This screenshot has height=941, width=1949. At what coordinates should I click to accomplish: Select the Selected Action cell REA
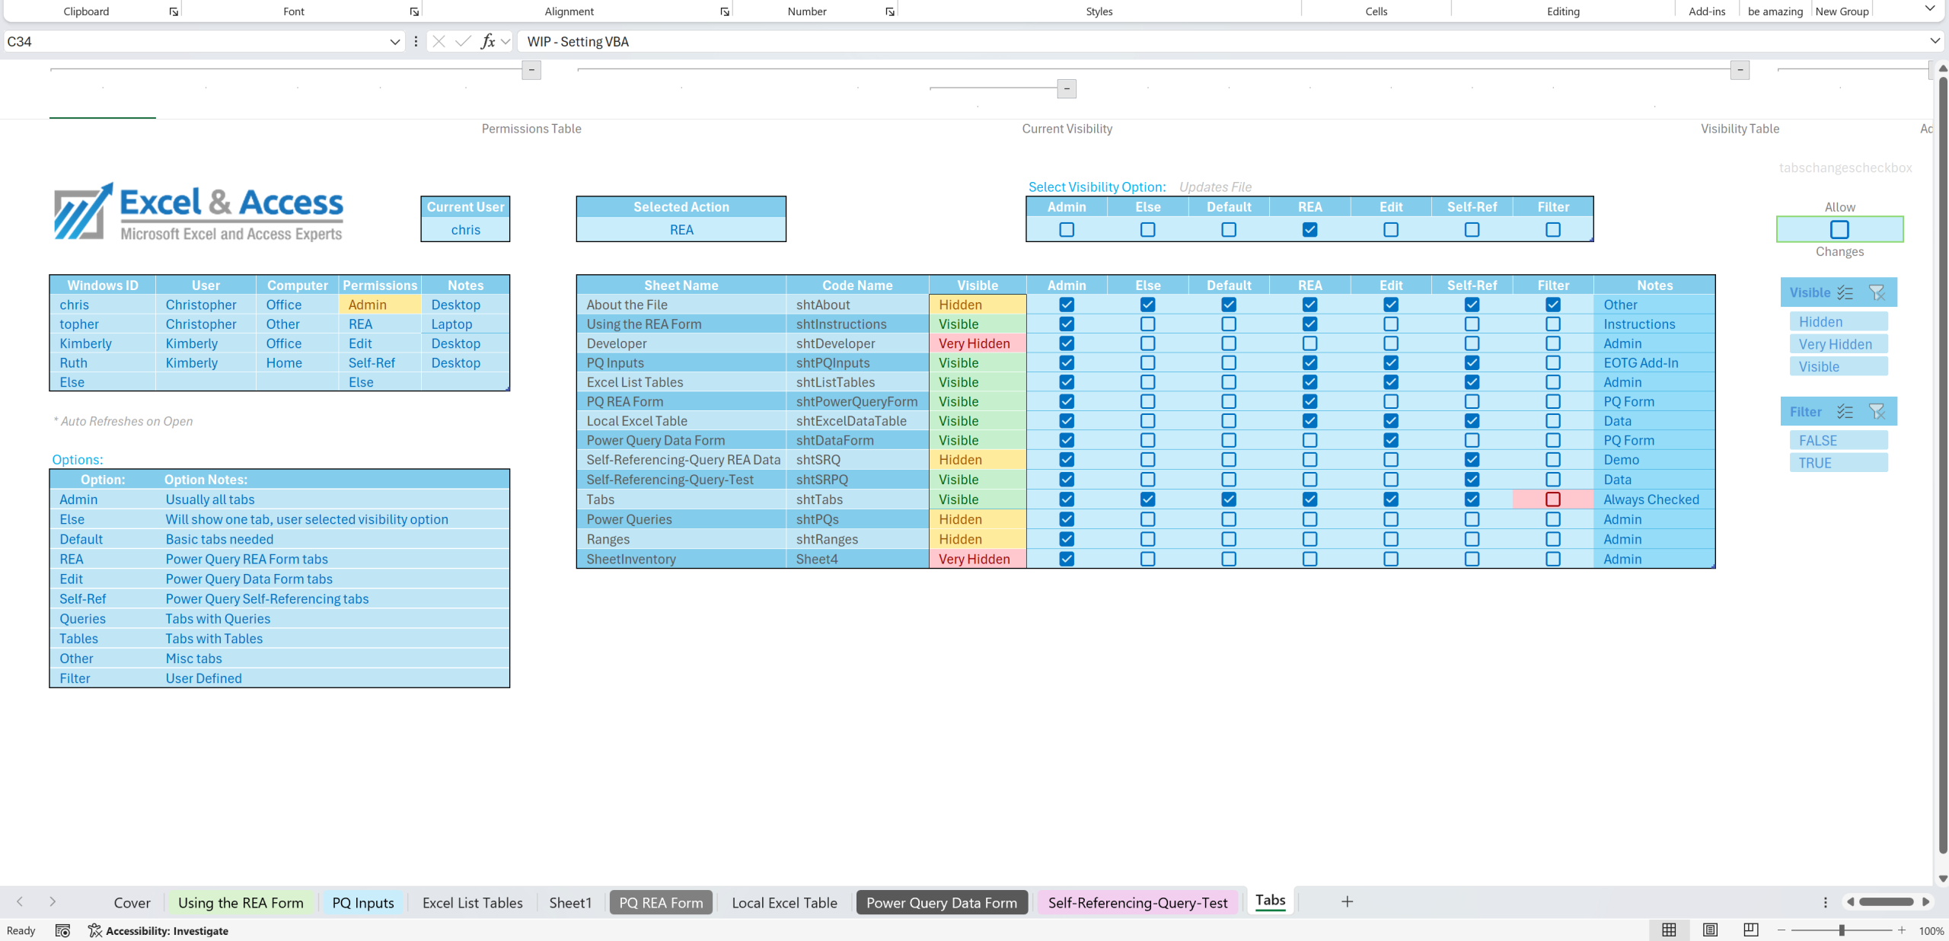pyautogui.click(x=681, y=230)
